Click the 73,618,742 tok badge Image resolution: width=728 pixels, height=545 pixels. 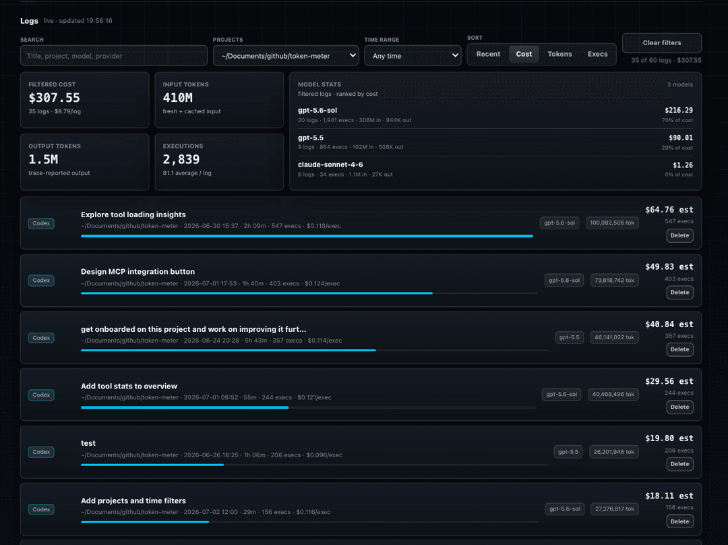click(614, 281)
